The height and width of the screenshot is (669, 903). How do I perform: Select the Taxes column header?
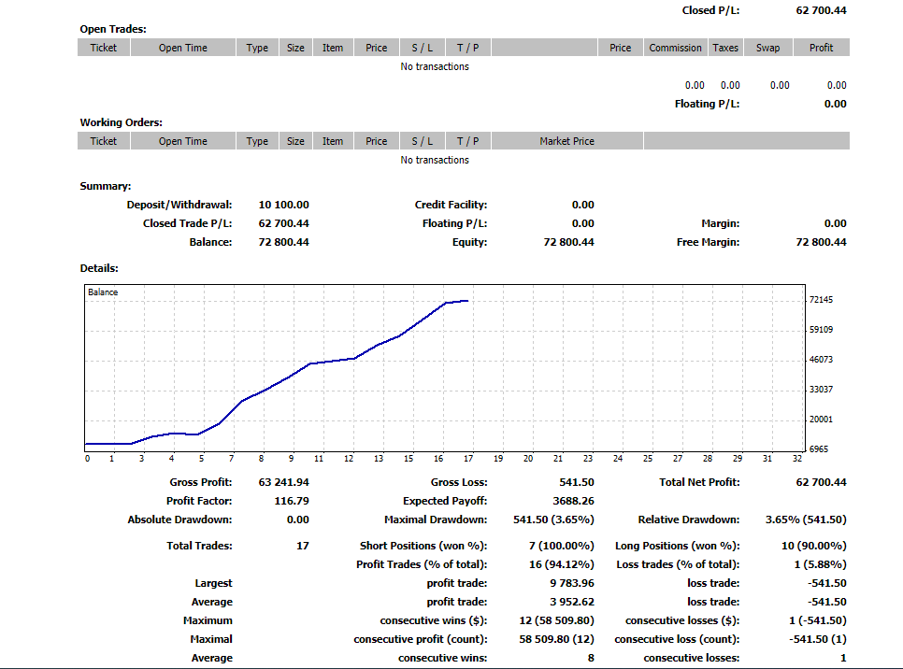(x=725, y=48)
